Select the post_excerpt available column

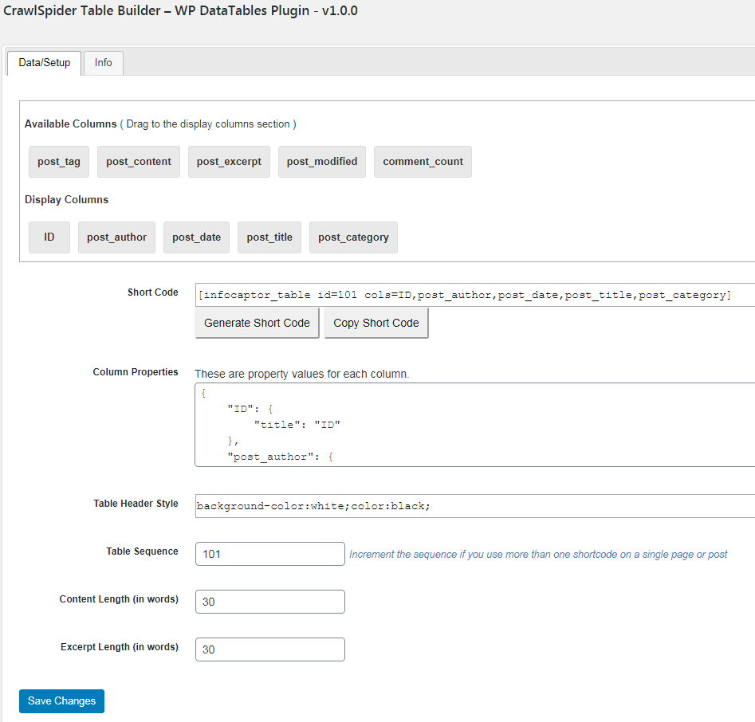[x=229, y=161]
